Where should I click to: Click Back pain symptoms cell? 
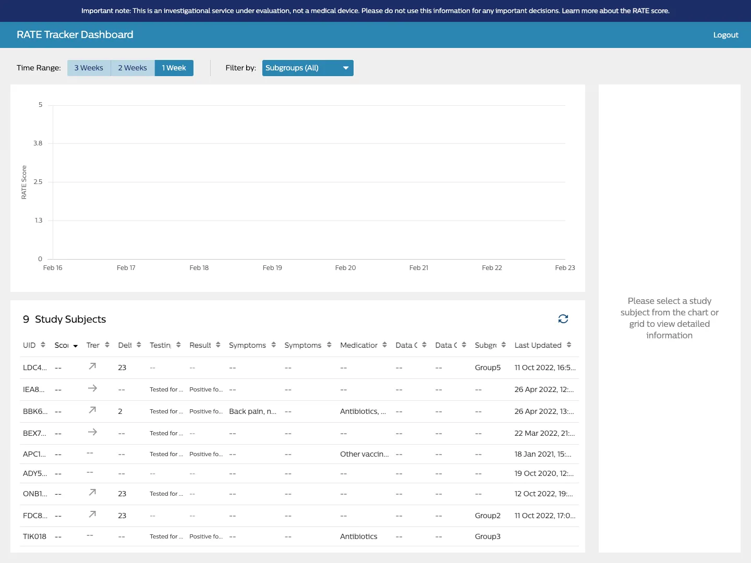pos(253,411)
